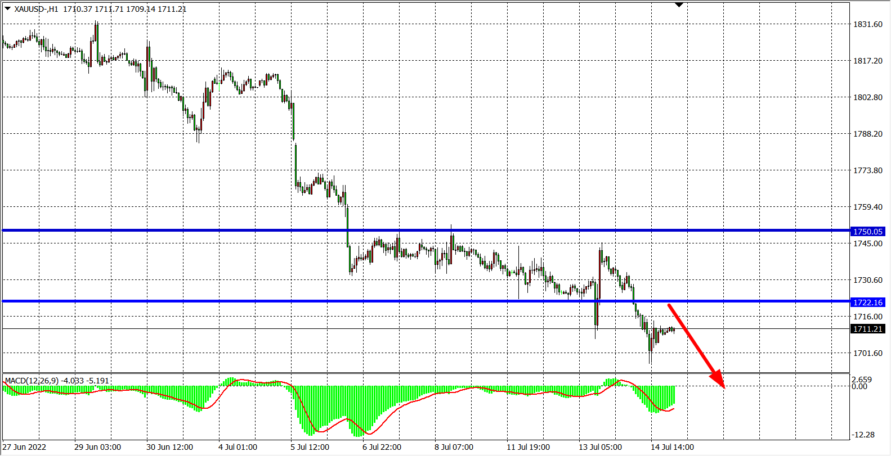The height and width of the screenshot is (456, 891).
Task: Click the -12.28 MACD scale value
Action: coord(863,435)
